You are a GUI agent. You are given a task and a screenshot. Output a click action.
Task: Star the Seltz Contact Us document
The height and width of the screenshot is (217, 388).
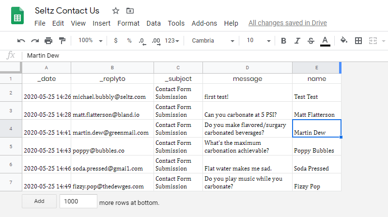point(116,11)
